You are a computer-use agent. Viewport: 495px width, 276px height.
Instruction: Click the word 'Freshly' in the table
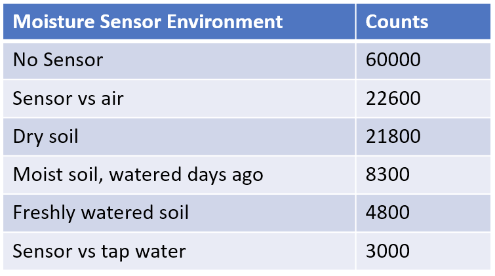tap(41, 212)
